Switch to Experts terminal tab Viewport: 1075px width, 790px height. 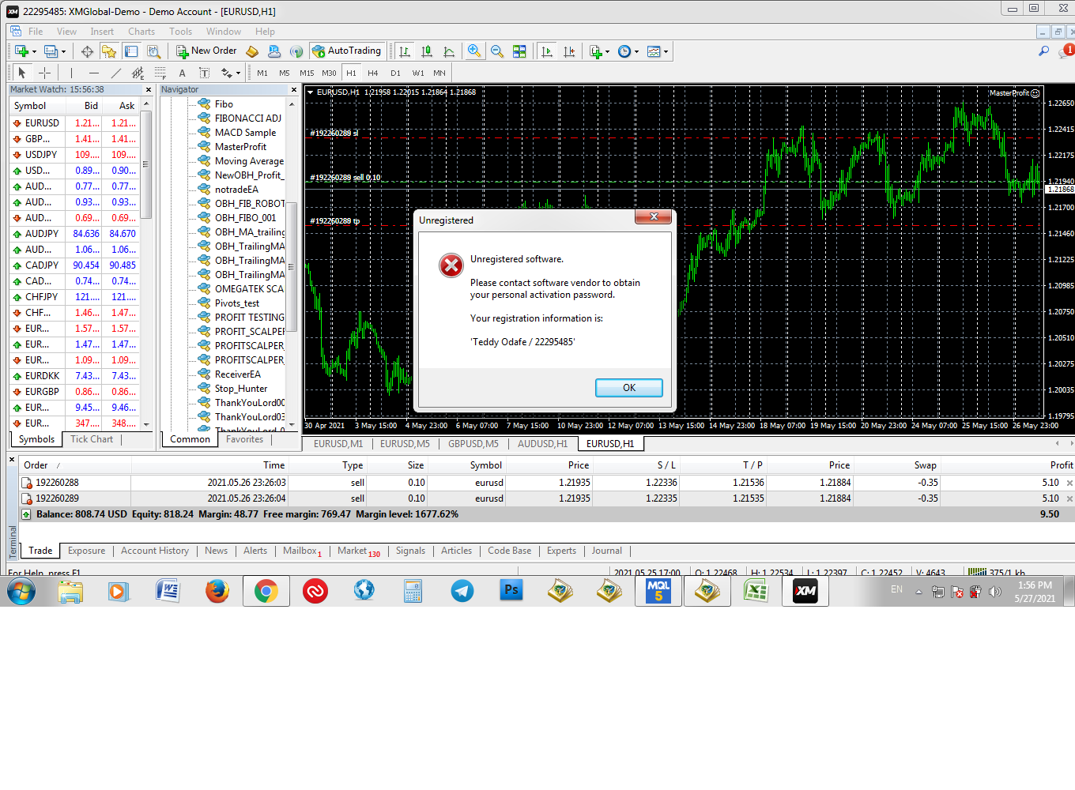[561, 551]
